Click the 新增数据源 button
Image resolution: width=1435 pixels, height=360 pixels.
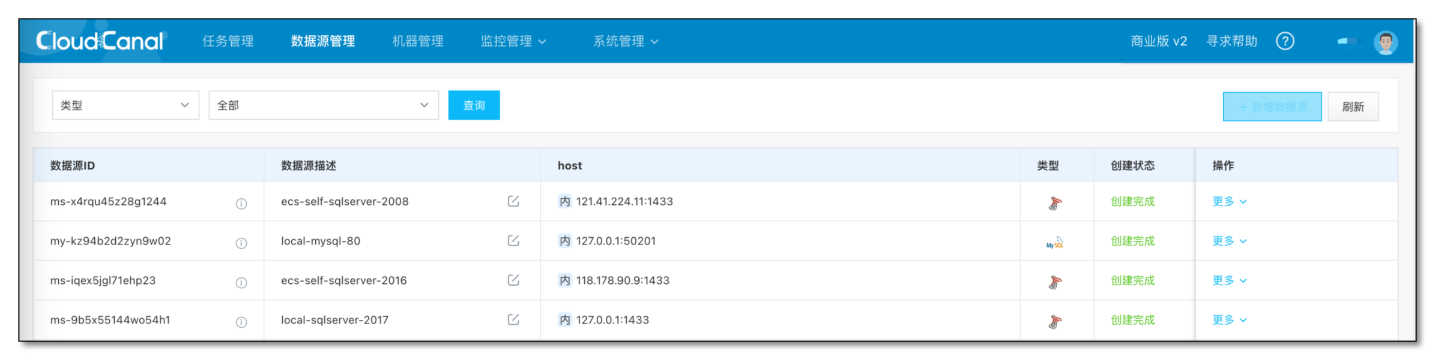[x=1272, y=107]
